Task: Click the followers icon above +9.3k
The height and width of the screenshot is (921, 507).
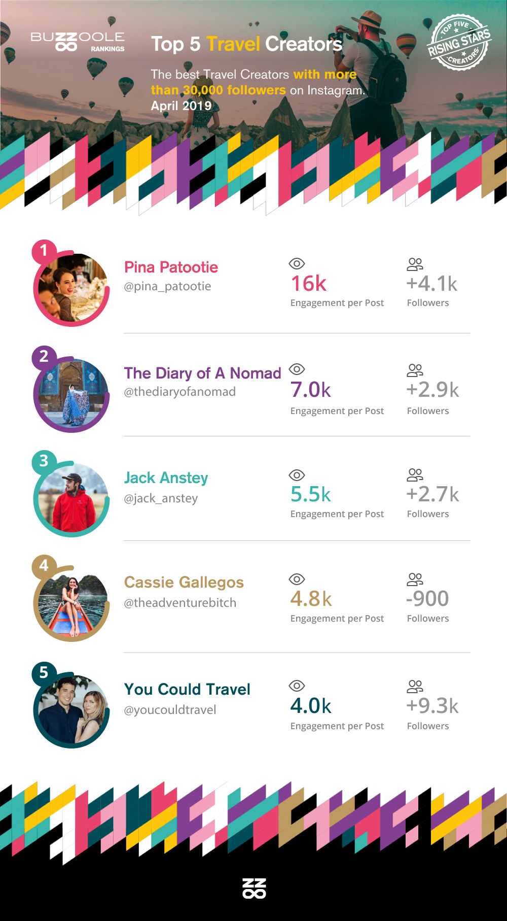Action: coord(415,686)
